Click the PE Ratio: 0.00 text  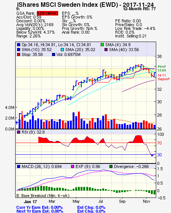pos(128,21)
